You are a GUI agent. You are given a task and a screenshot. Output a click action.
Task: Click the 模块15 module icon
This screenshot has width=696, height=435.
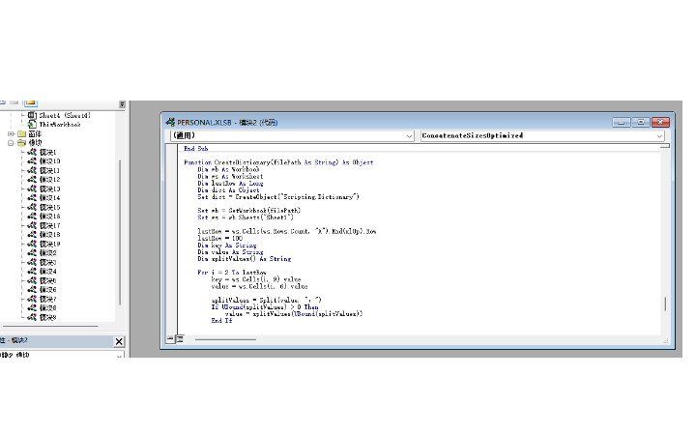tap(32, 207)
